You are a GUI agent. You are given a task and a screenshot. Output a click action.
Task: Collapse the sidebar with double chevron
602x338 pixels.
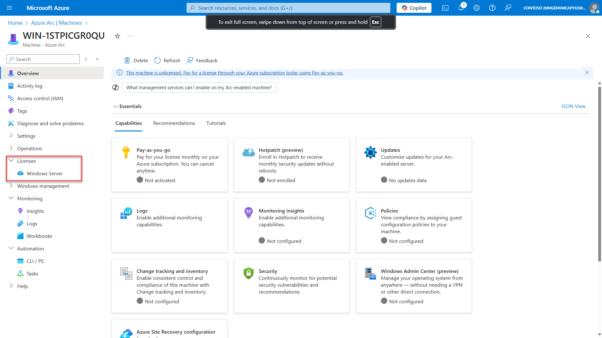(x=98, y=59)
